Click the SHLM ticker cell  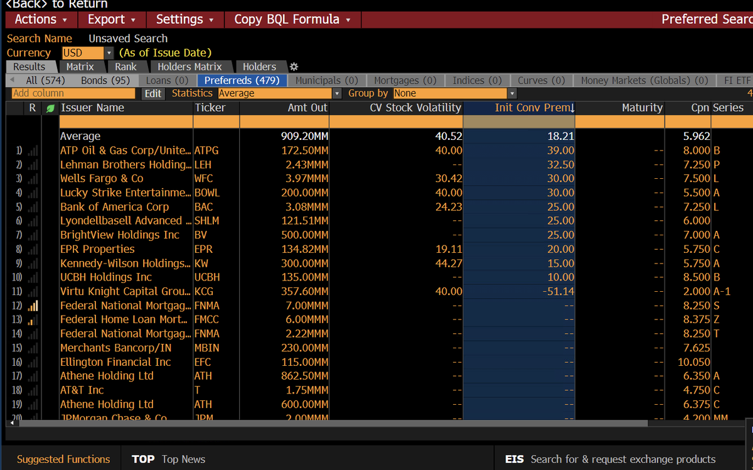coord(207,221)
